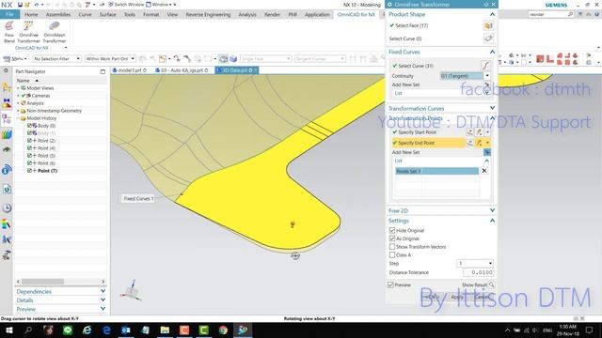This screenshot has width=602, height=338.
Task: Click the Distance Tolerance input field
Action: (x=478, y=272)
